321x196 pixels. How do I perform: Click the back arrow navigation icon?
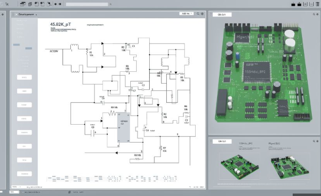[55, 4]
